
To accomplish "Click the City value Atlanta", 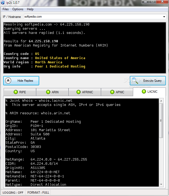I will pos(38,138).
